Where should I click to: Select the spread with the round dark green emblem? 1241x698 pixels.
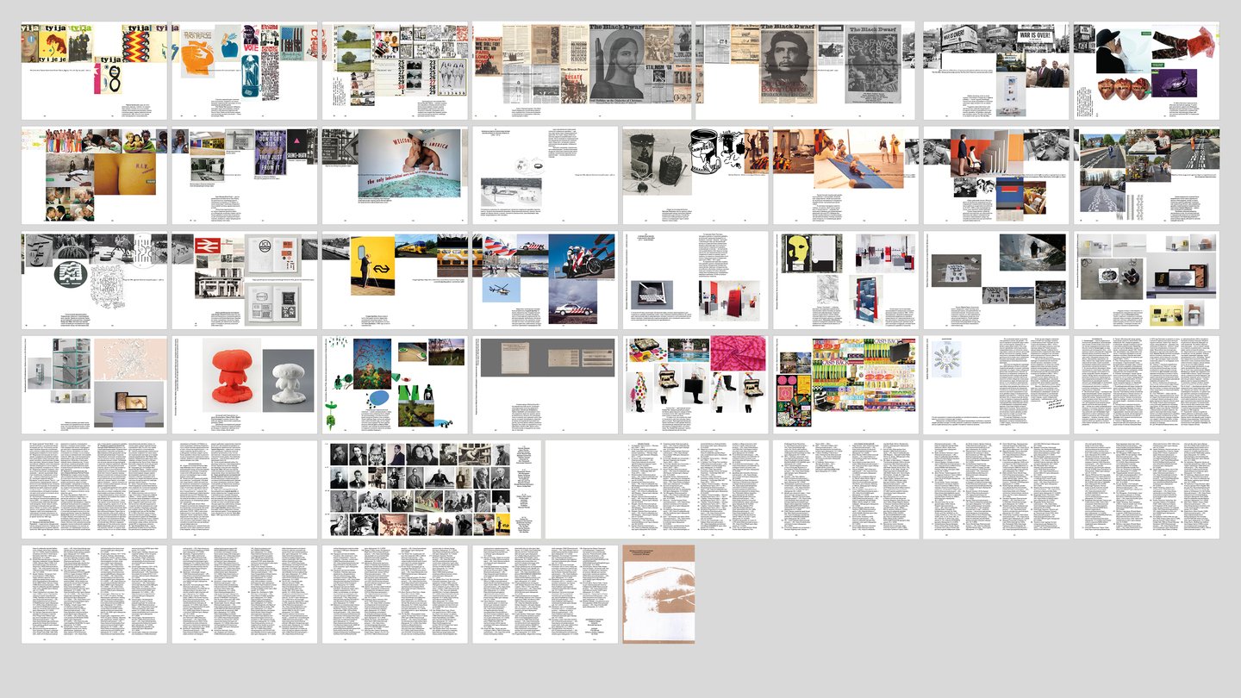click(x=95, y=280)
